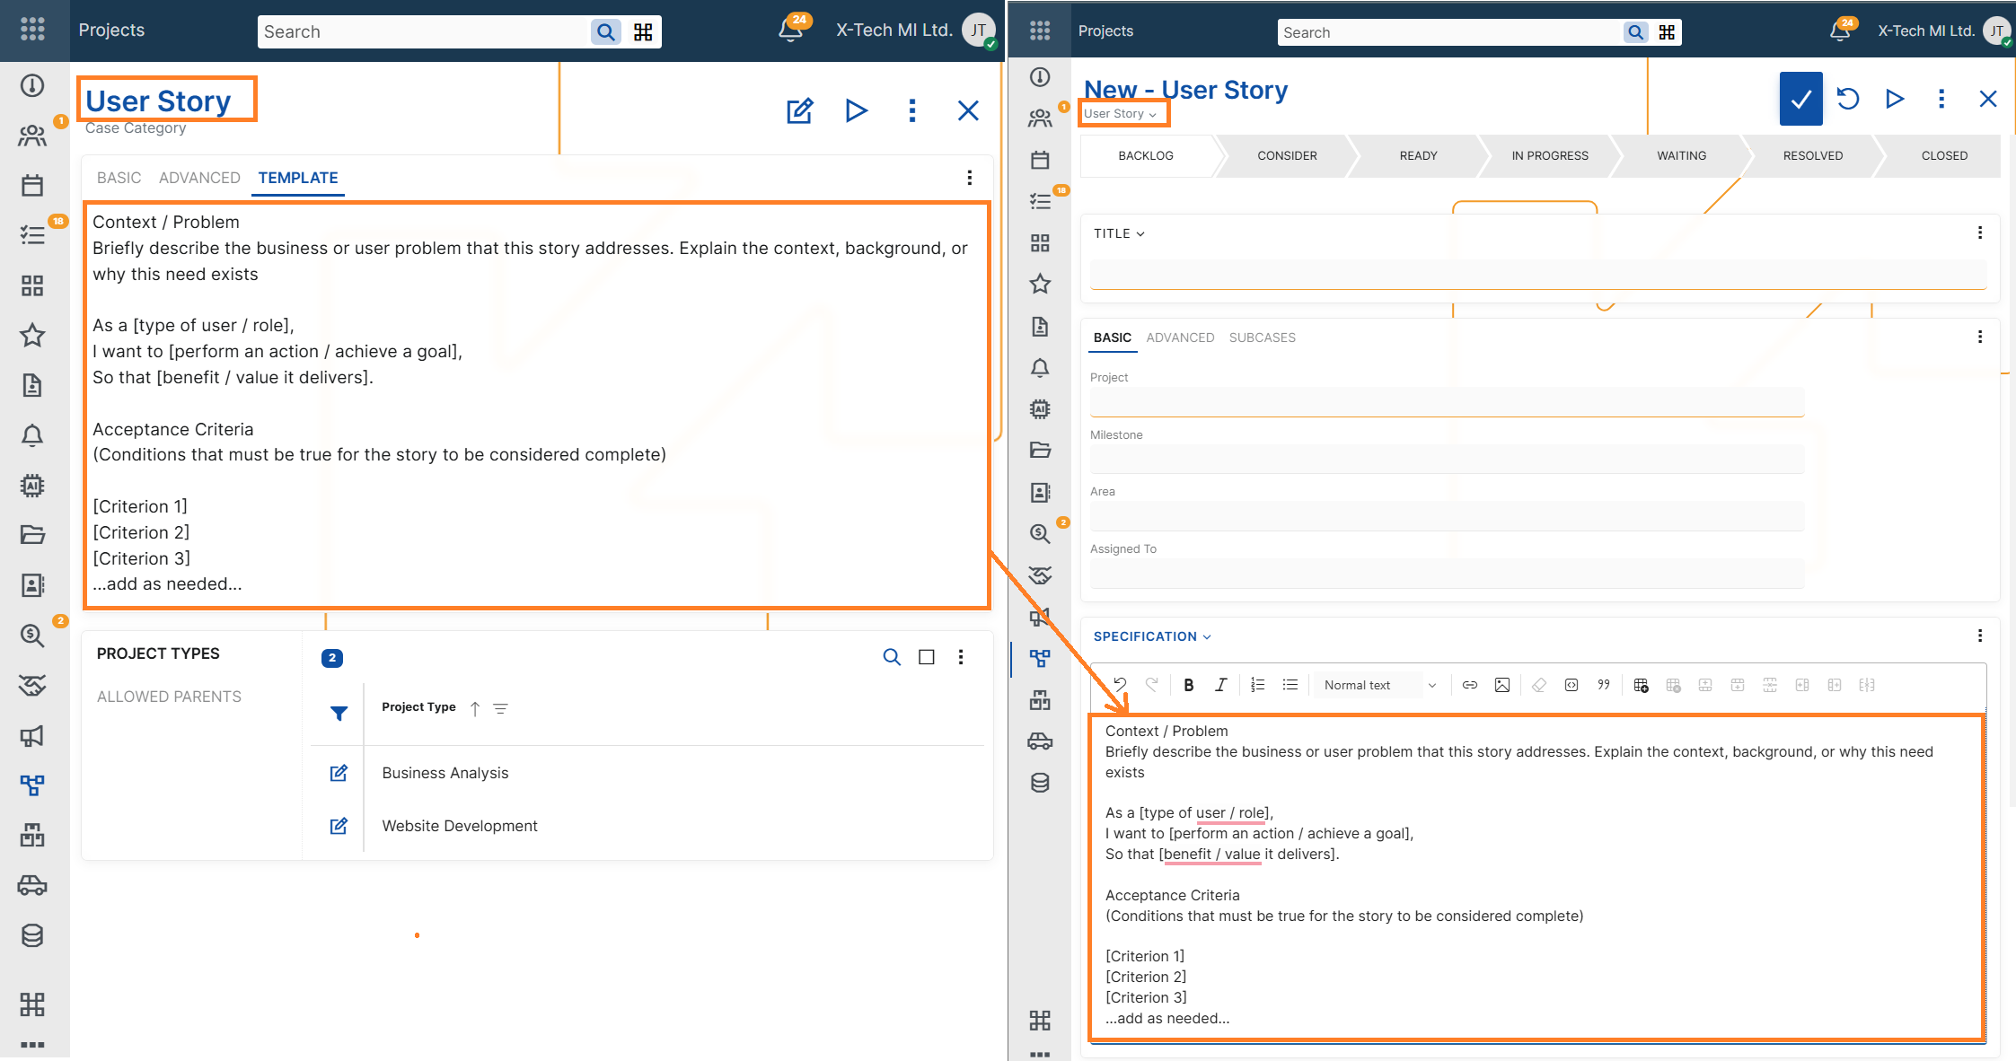Image resolution: width=2016 pixels, height=1061 pixels.
Task: Click the numbered list icon
Action: click(1257, 685)
